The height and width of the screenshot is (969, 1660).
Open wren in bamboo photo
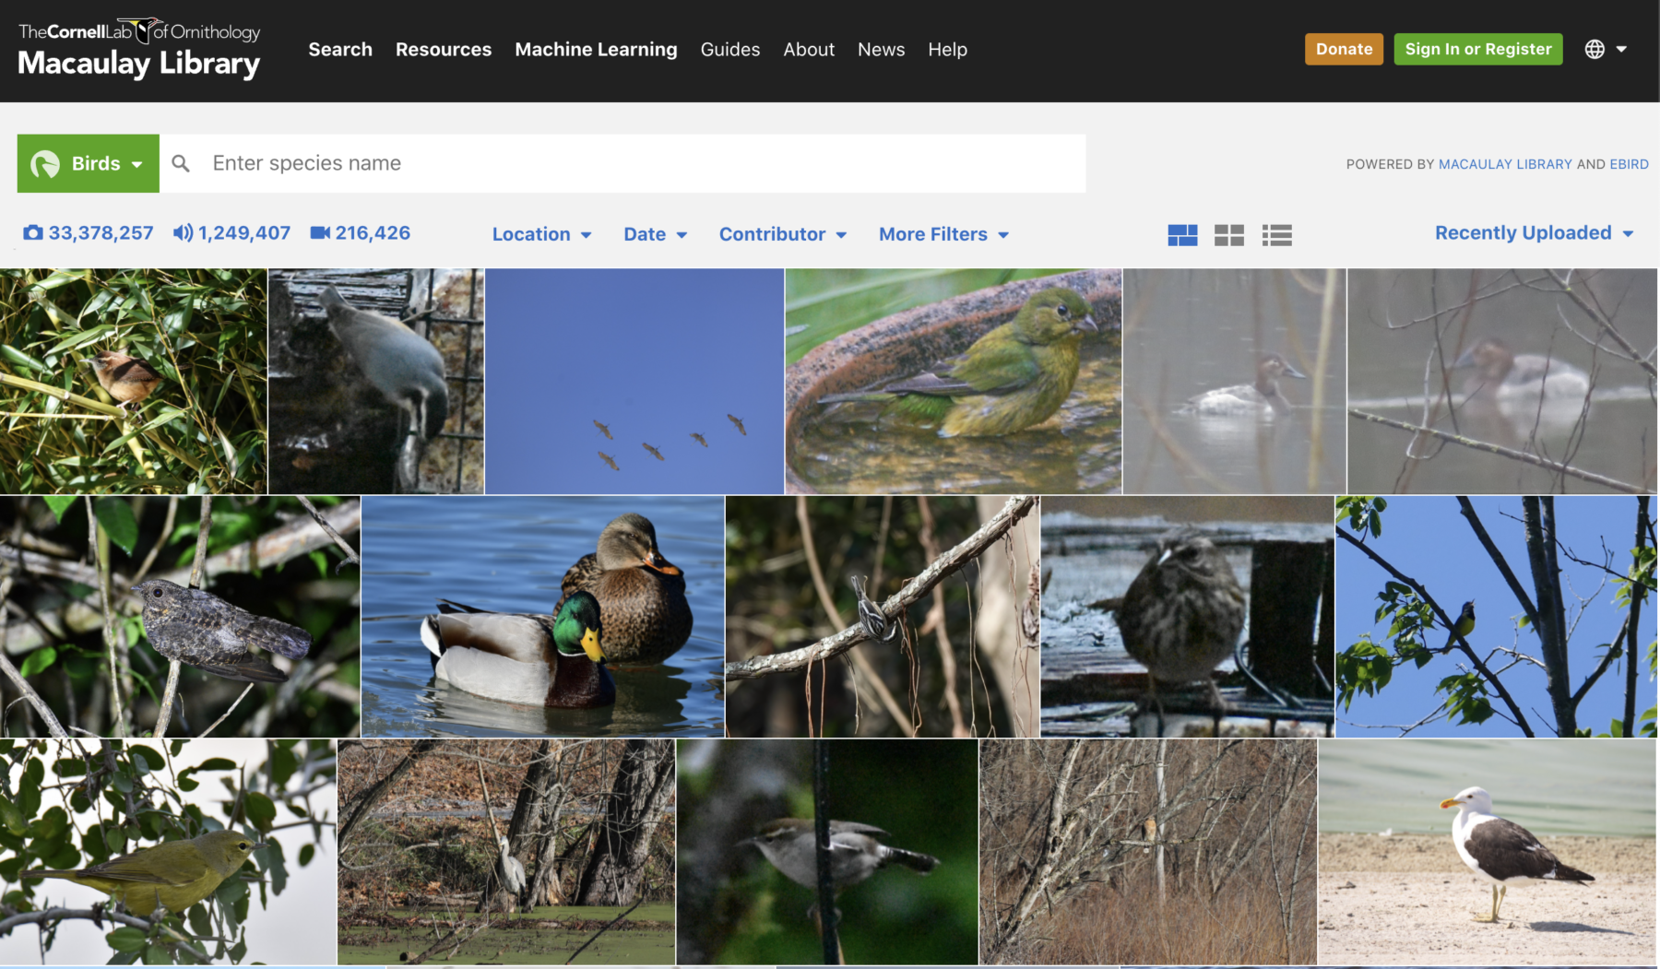pos(134,382)
